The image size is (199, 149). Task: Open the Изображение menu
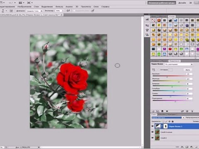tap(24, 7)
